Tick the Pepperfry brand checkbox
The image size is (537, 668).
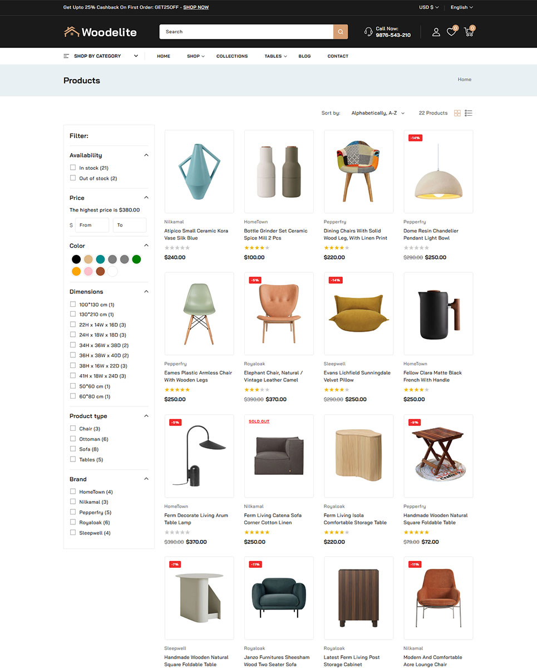[73, 512]
